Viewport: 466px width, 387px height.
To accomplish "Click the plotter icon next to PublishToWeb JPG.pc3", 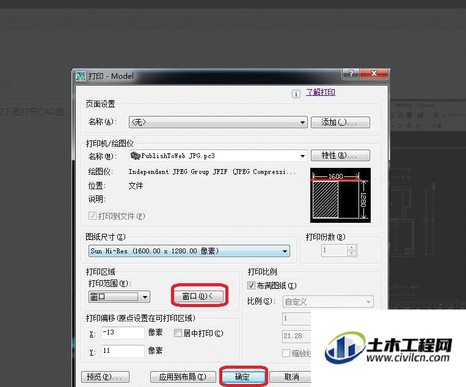I will (135, 156).
